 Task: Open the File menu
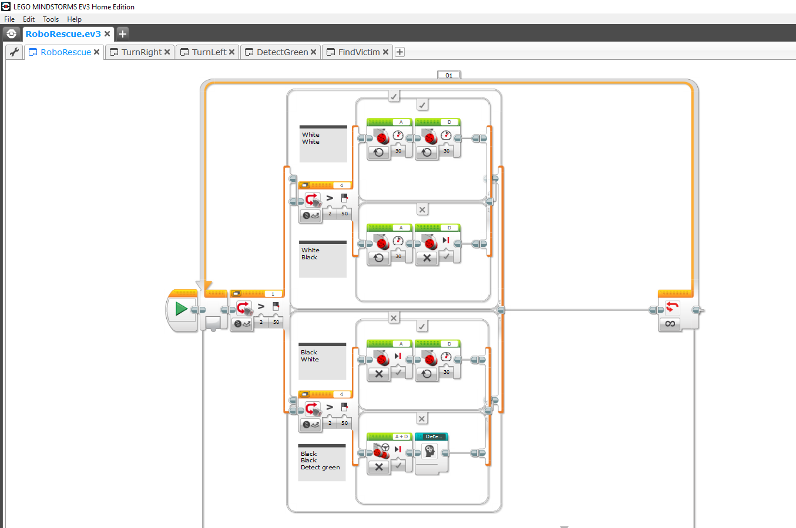pos(9,19)
